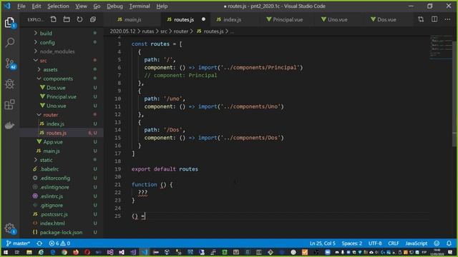
Task: Open notifications bell in status bar
Action: 449,243
